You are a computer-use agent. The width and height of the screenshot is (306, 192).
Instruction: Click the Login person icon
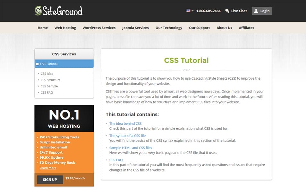tap(256, 11)
